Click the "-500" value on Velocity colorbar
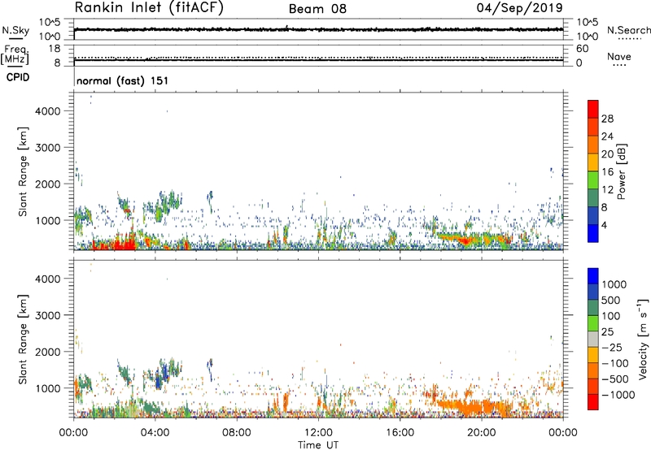 point(614,379)
